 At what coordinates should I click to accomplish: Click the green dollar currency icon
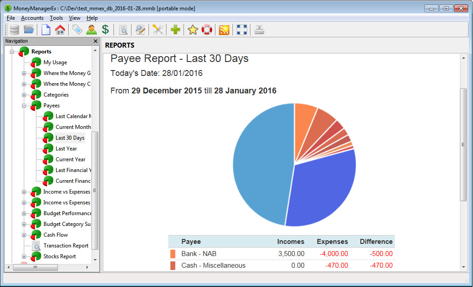tap(105, 30)
